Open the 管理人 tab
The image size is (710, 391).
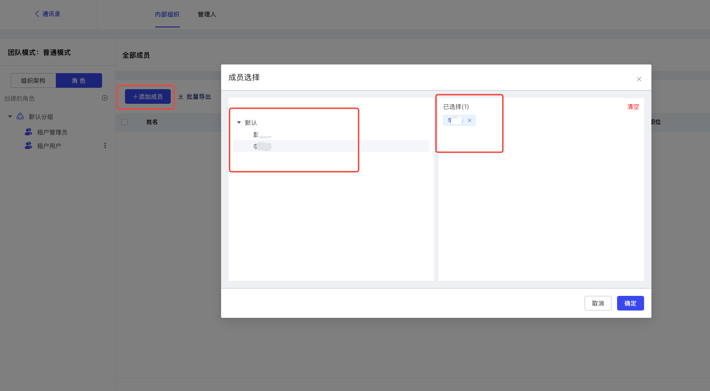206,15
